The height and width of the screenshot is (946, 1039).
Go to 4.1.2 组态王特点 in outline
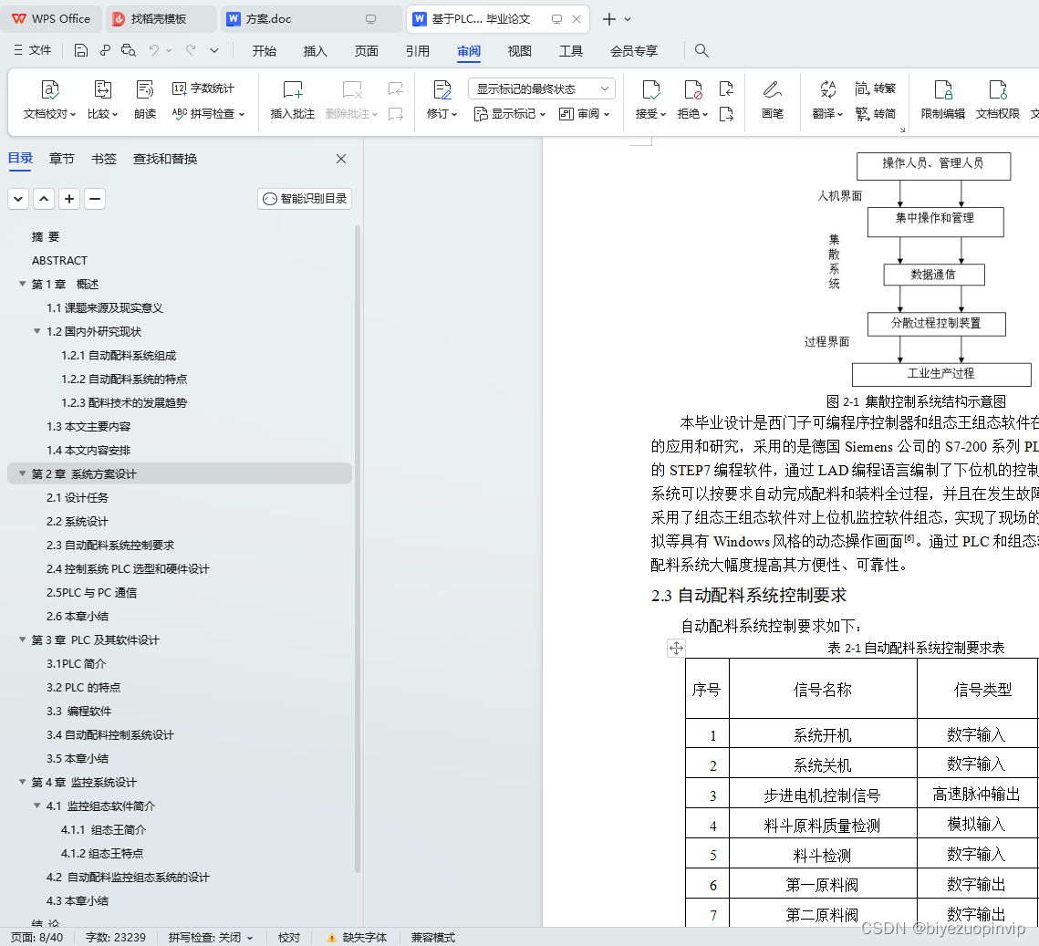(102, 853)
